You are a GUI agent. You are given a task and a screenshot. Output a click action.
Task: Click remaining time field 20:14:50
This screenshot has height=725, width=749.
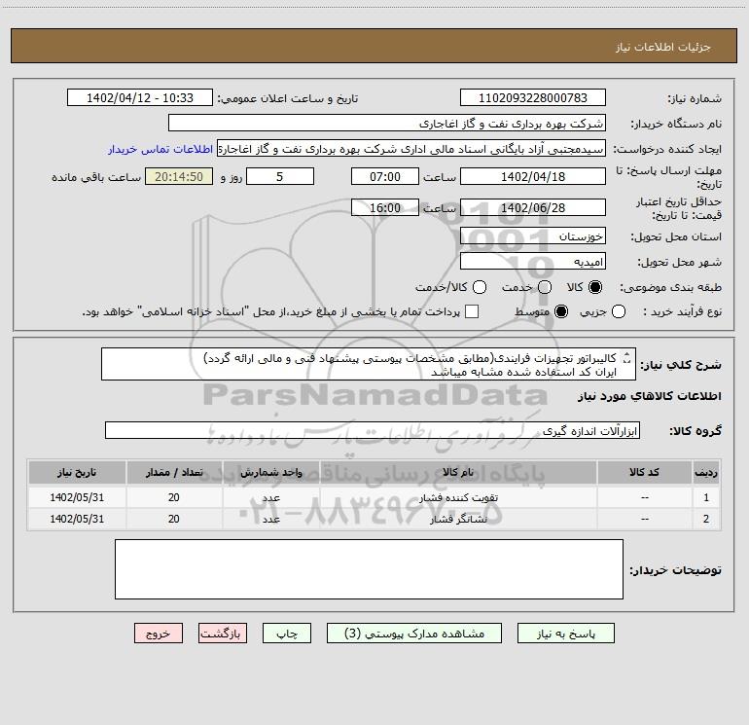point(179,176)
